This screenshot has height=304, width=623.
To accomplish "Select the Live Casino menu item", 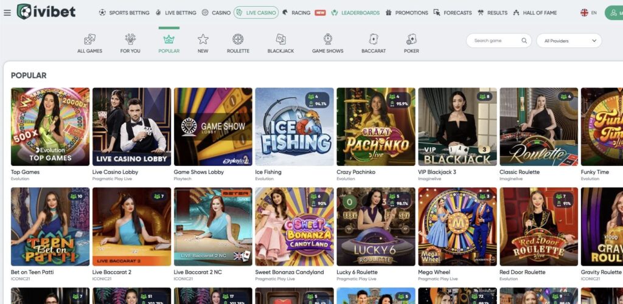I will click(256, 13).
